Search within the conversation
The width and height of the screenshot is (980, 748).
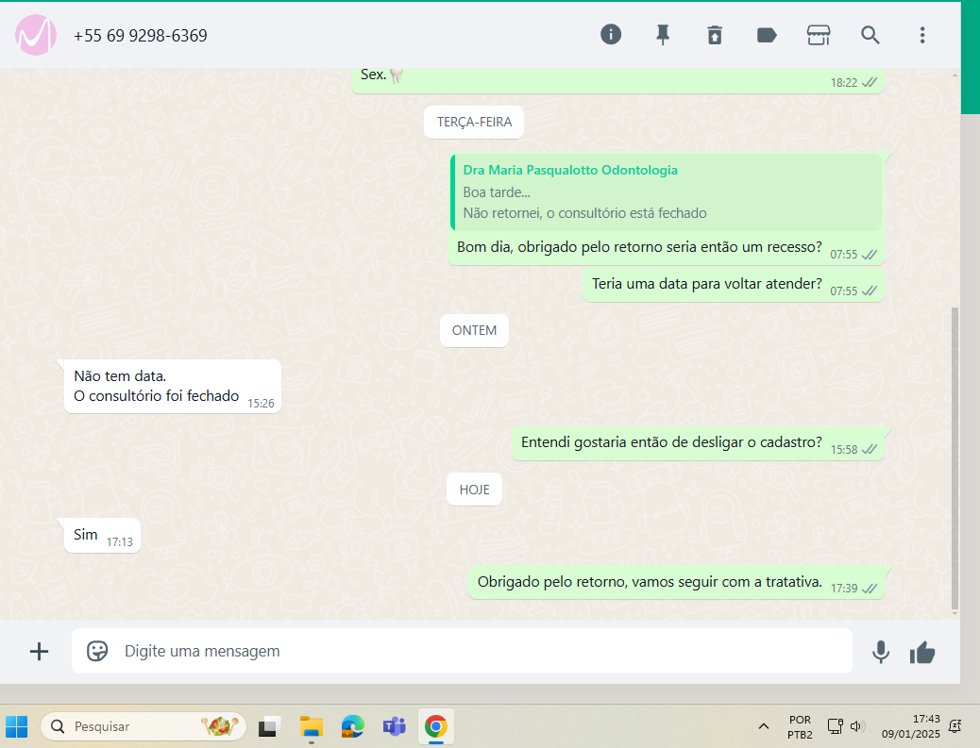[x=870, y=35]
